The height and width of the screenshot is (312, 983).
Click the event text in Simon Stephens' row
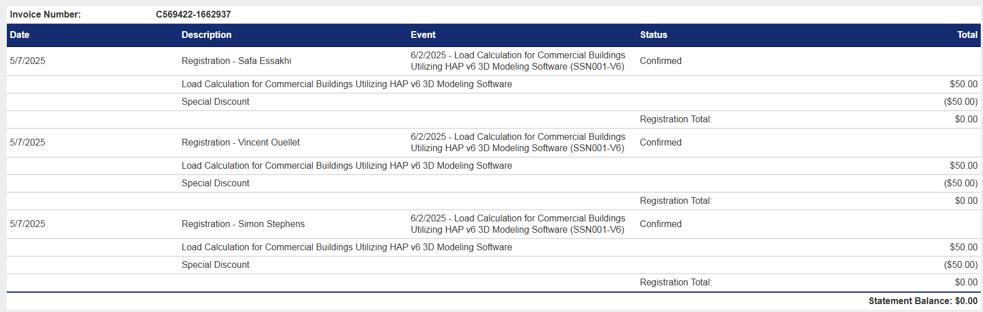pyautogui.click(x=517, y=224)
